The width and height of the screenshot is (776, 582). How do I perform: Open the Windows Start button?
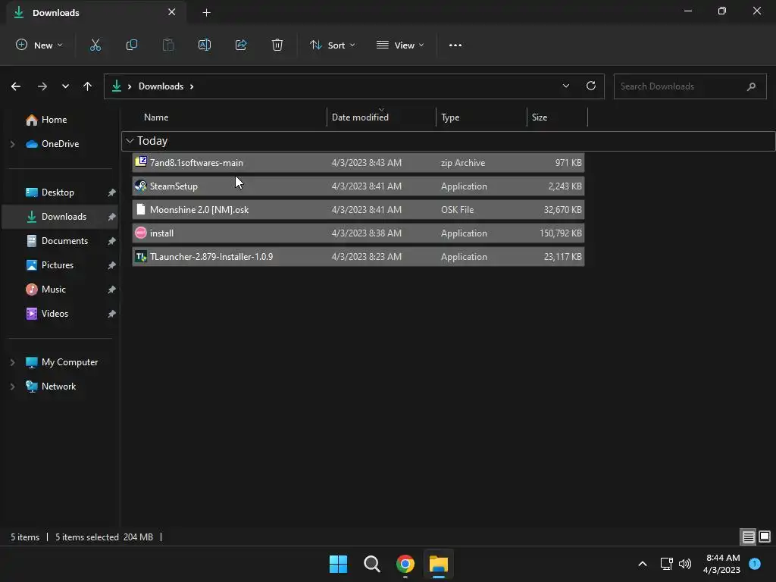[339, 564]
